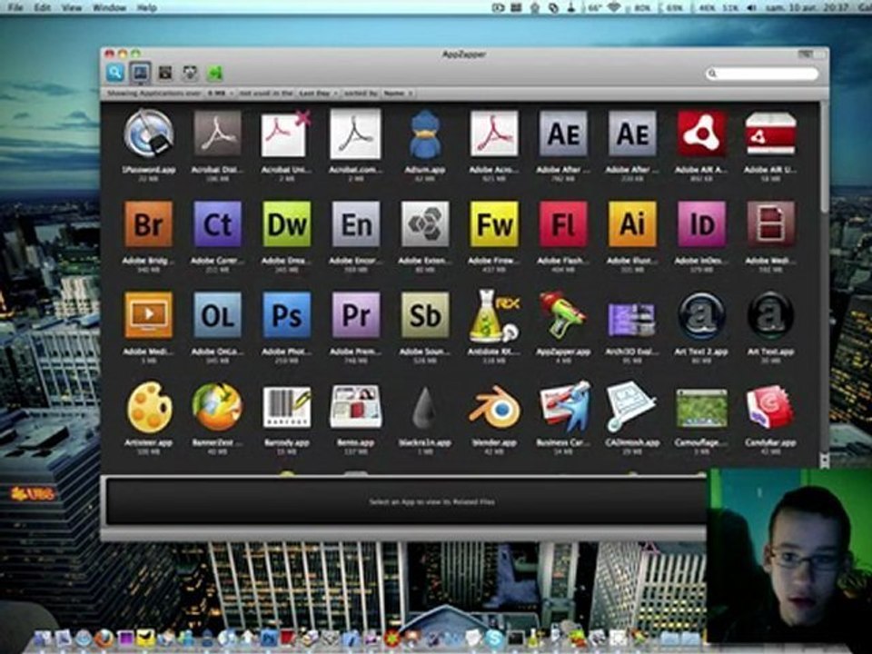This screenshot has height=654, width=872.
Task: Select the Acrobat Distiller app icon
Action: [217, 134]
